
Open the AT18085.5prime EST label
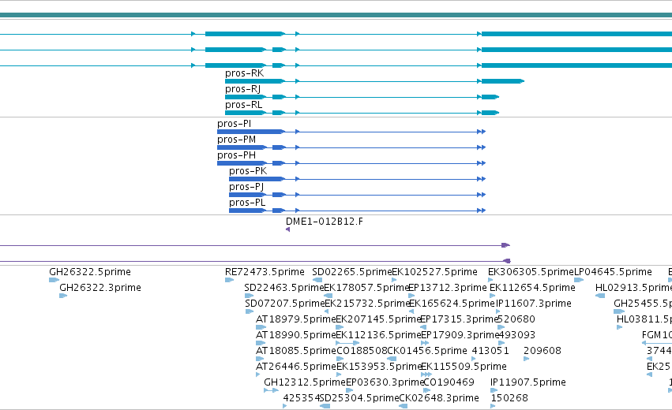click(295, 352)
